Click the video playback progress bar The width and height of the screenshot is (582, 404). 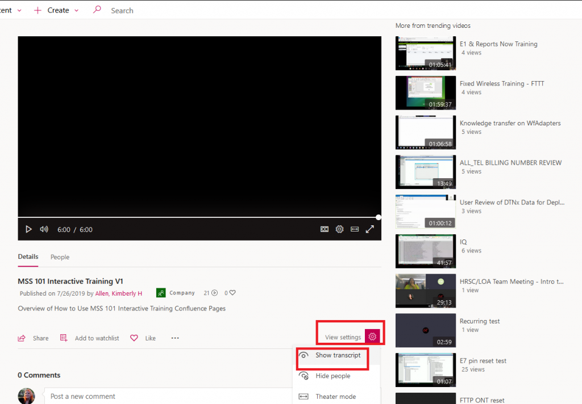point(199,217)
